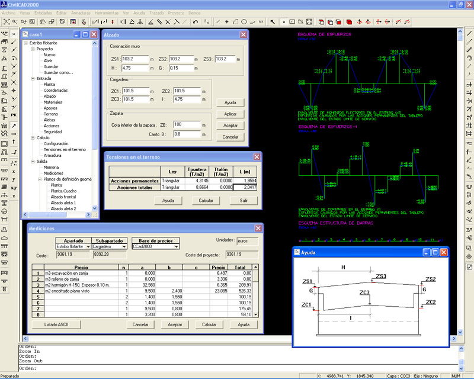Click the PK tool in left toolbar
The width and height of the screenshot is (474, 379).
point(14,114)
